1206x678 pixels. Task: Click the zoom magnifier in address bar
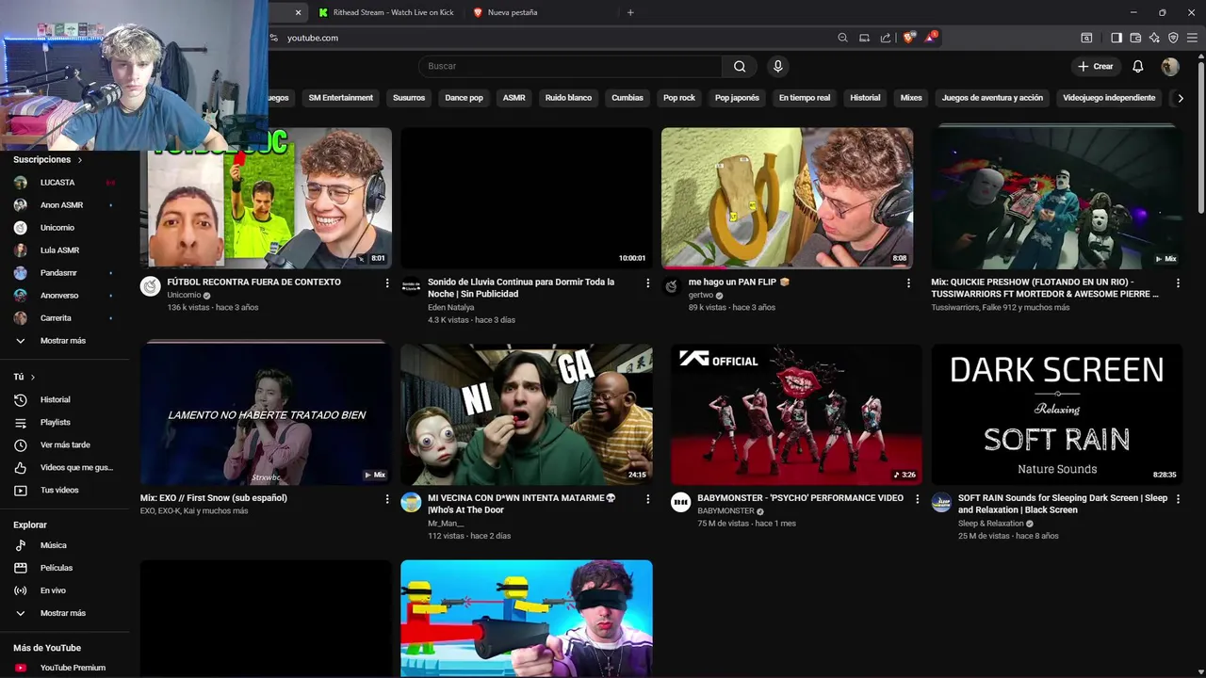pos(842,38)
